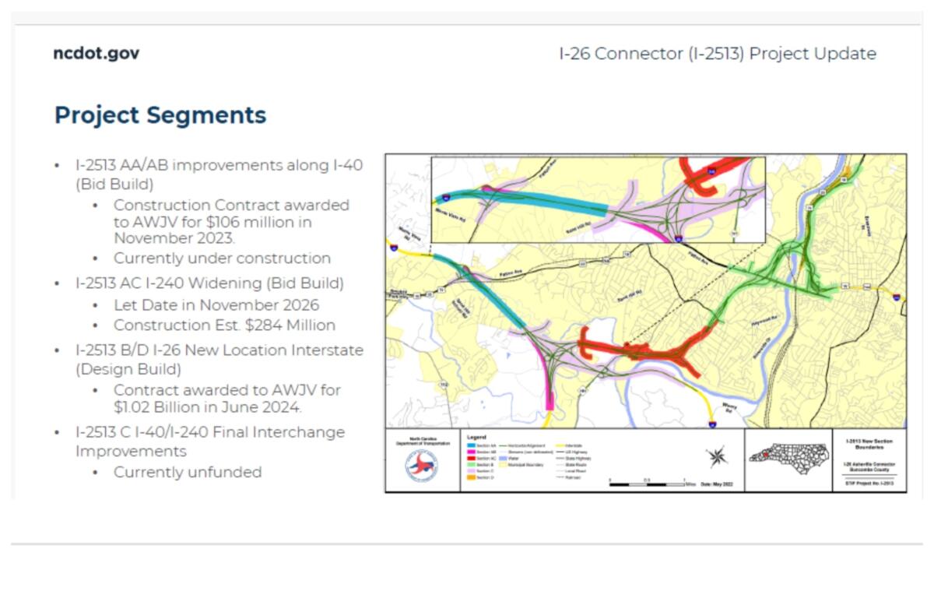Click the Project Segments heading
Image resolution: width=934 pixels, height=598 pixels.
pos(160,115)
